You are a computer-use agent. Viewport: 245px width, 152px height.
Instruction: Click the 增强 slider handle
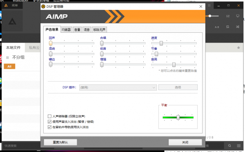click(102, 64)
